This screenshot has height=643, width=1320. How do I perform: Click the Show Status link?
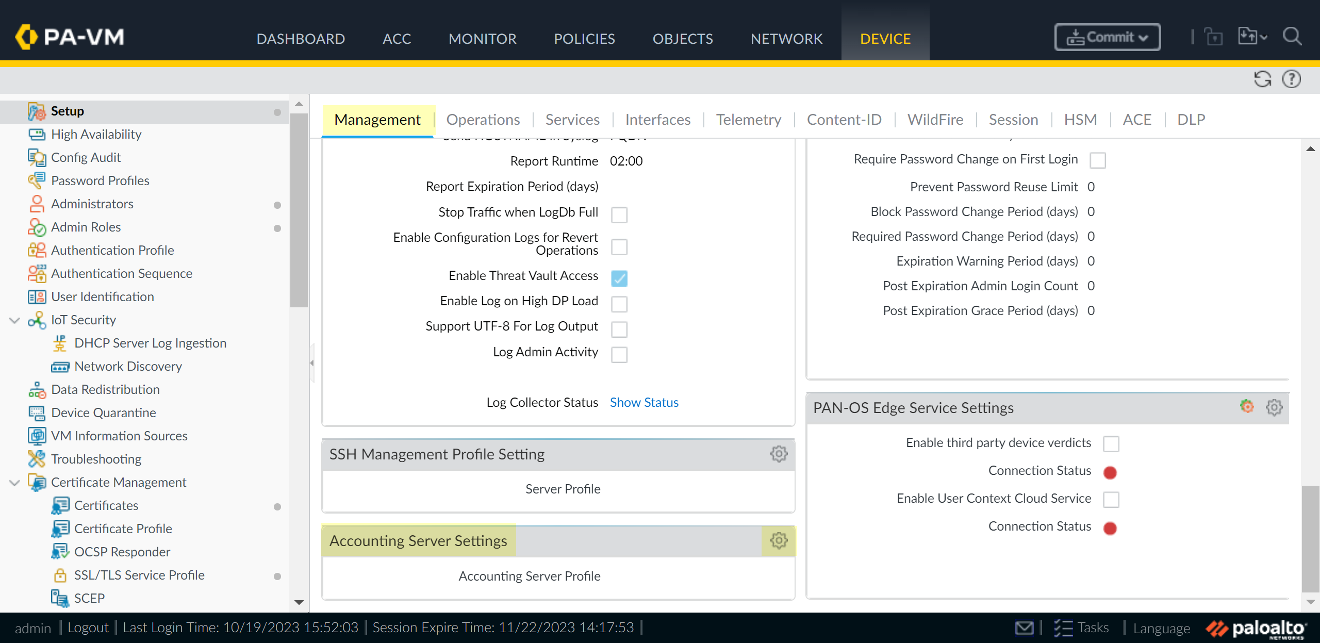[644, 403]
